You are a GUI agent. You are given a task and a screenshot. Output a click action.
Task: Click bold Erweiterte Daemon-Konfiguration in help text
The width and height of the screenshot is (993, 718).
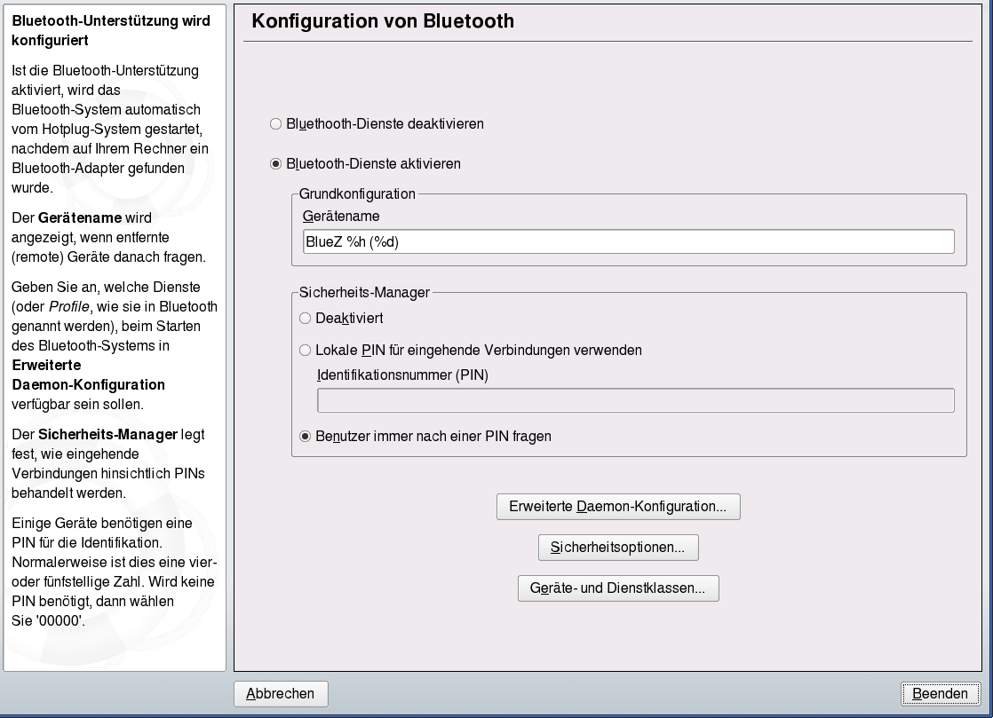(88, 375)
